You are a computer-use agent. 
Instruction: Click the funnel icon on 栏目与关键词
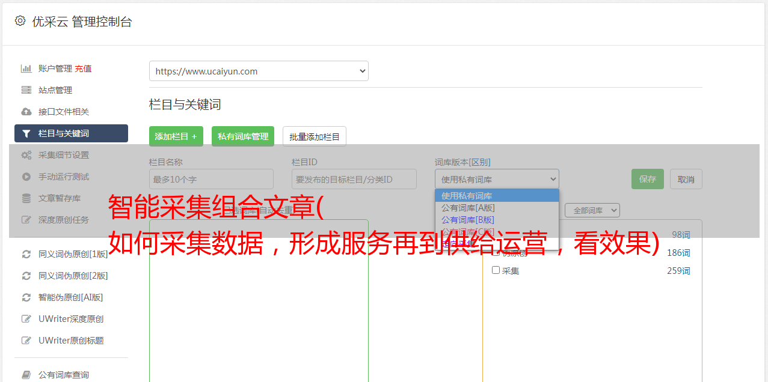point(26,133)
